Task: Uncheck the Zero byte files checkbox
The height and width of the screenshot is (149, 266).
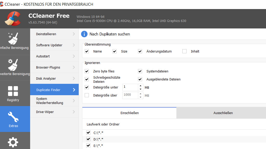Action: click(87, 71)
